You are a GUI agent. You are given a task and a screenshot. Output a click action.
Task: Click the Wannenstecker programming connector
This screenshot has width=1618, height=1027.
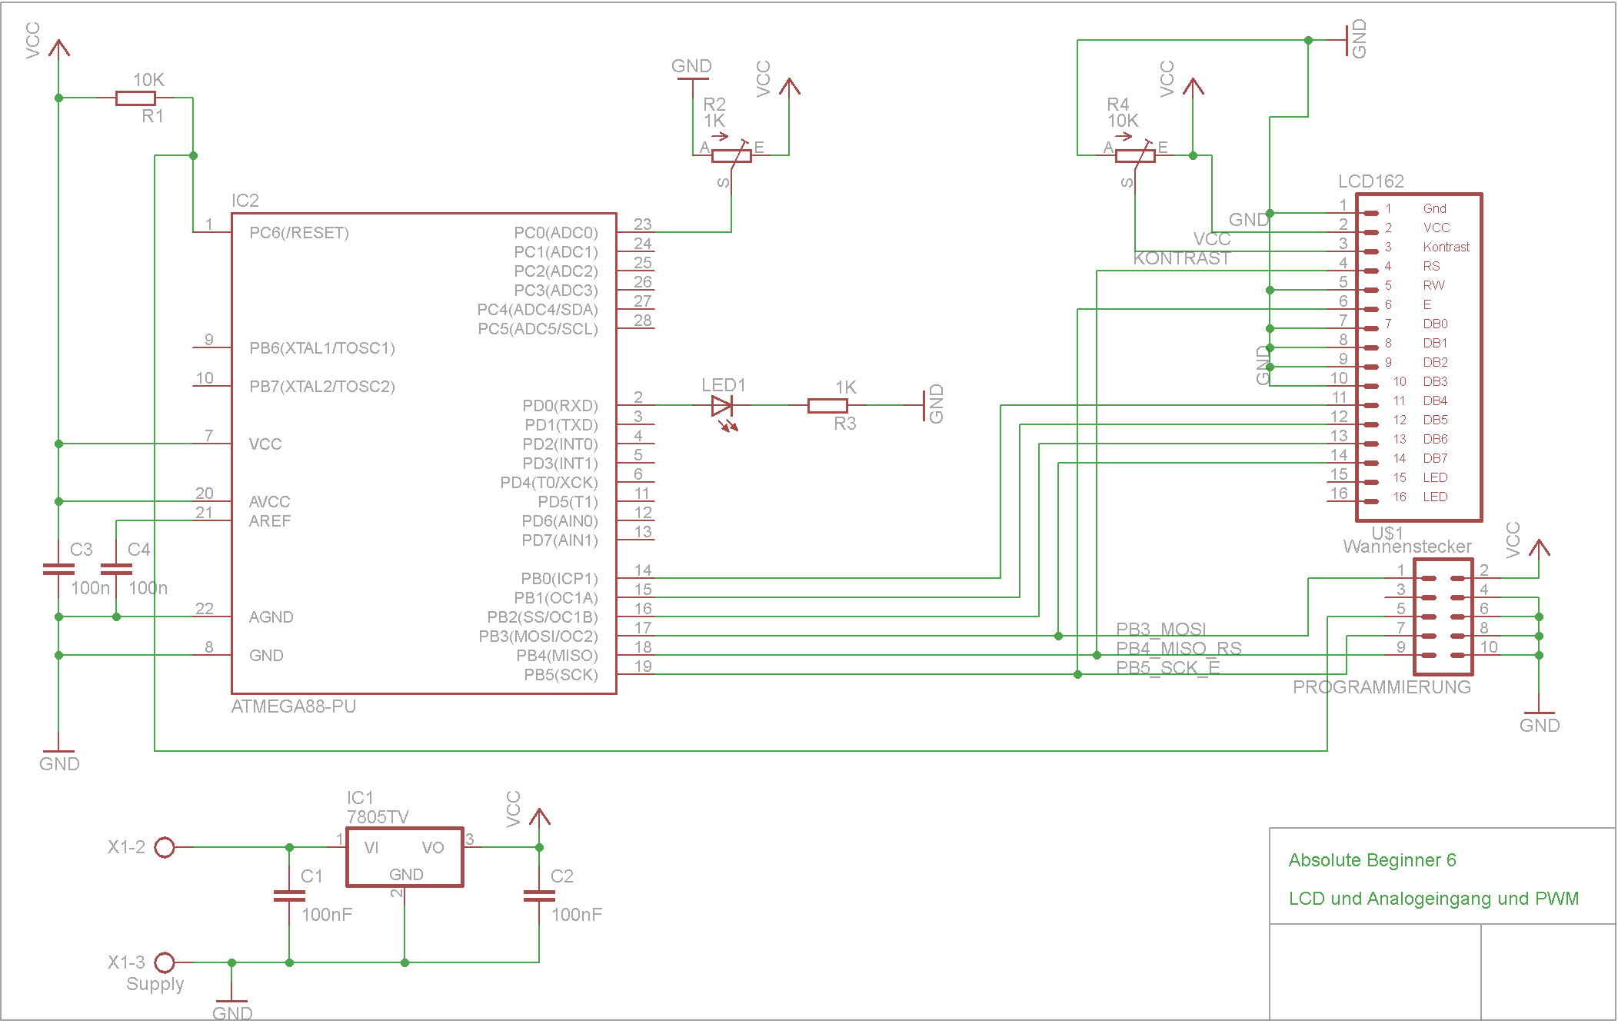point(1443,617)
